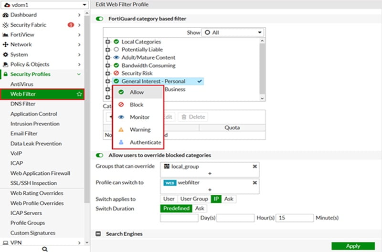The width and height of the screenshot is (382, 252).
Task: Remove webfilter profile with its X icon
Action: pos(255,183)
